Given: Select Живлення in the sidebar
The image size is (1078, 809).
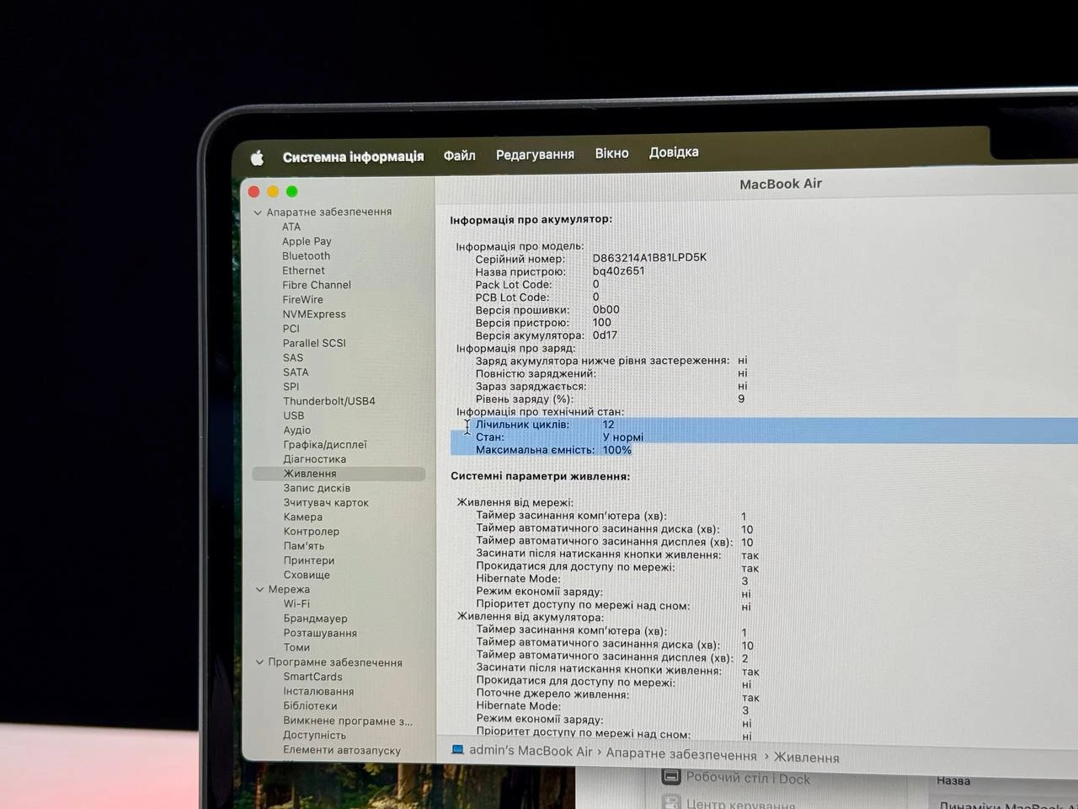Looking at the screenshot, I should pos(339,474).
